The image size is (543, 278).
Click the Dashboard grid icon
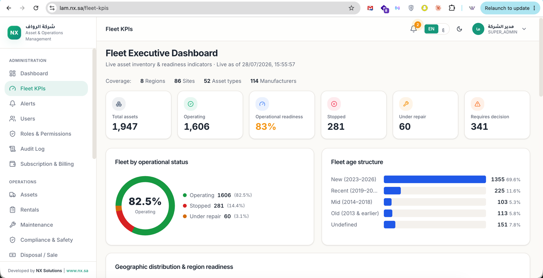pos(13,73)
